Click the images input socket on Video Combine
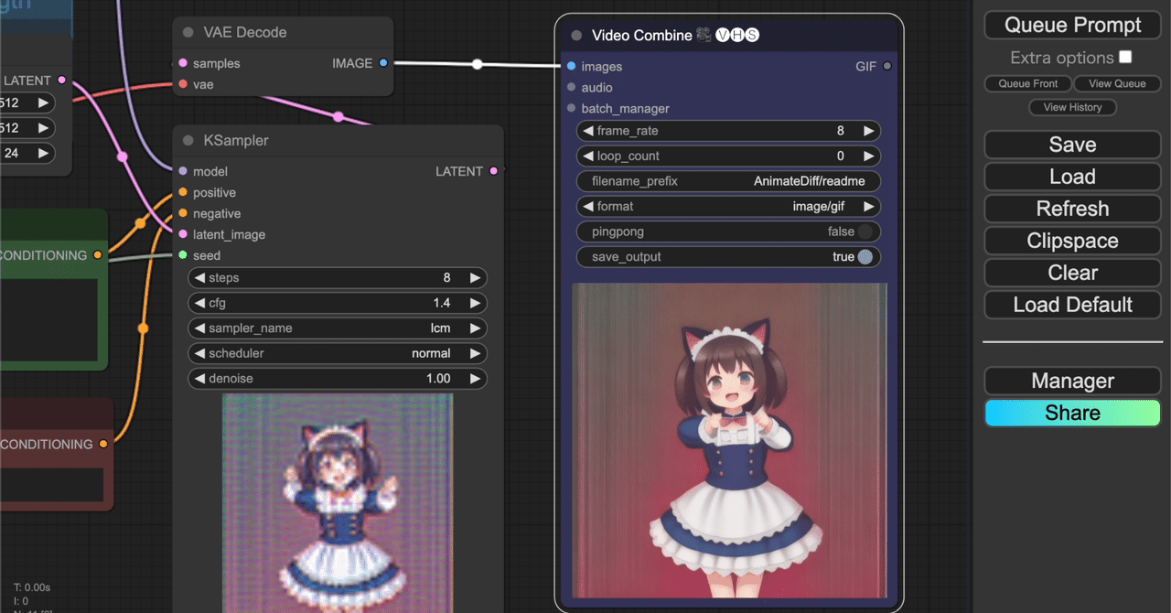The height and width of the screenshot is (613, 1171). (x=572, y=66)
